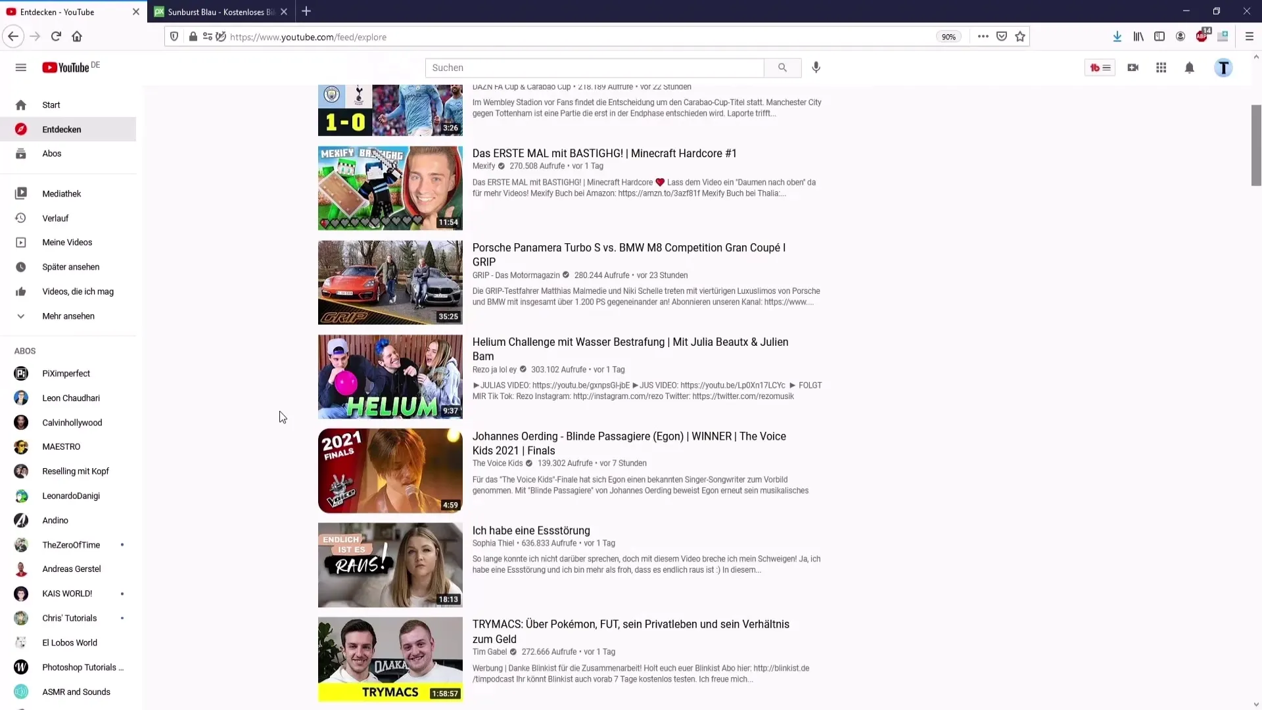Select Entdecken in the sidebar
This screenshot has width=1262, height=710.
[x=68, y=130]
